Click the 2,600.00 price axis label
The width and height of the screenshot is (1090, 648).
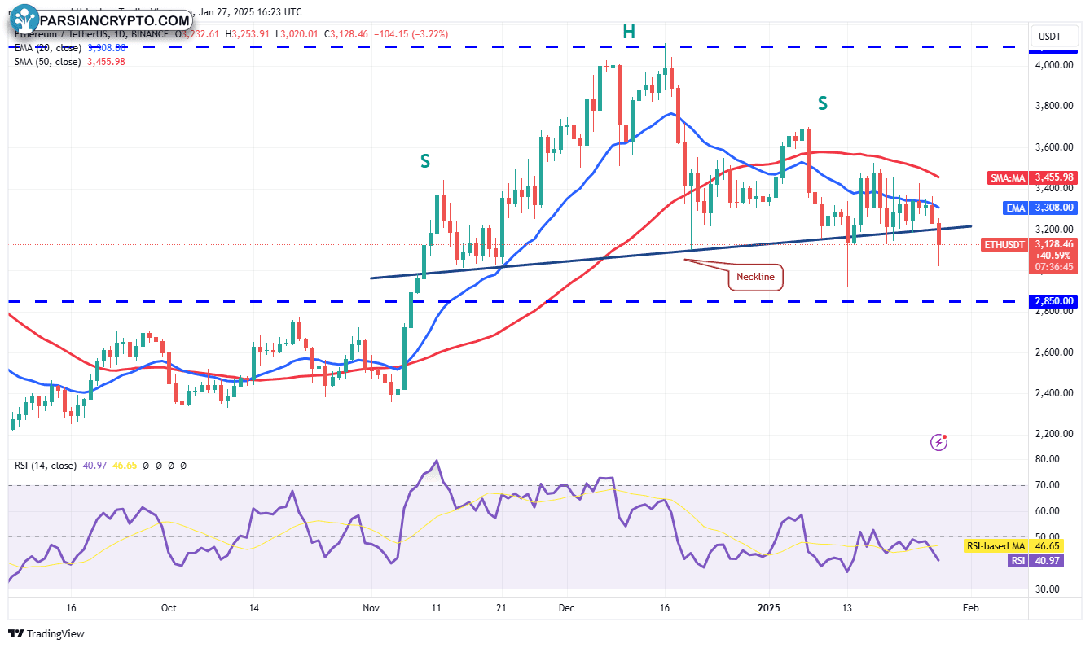point(1053,352)
